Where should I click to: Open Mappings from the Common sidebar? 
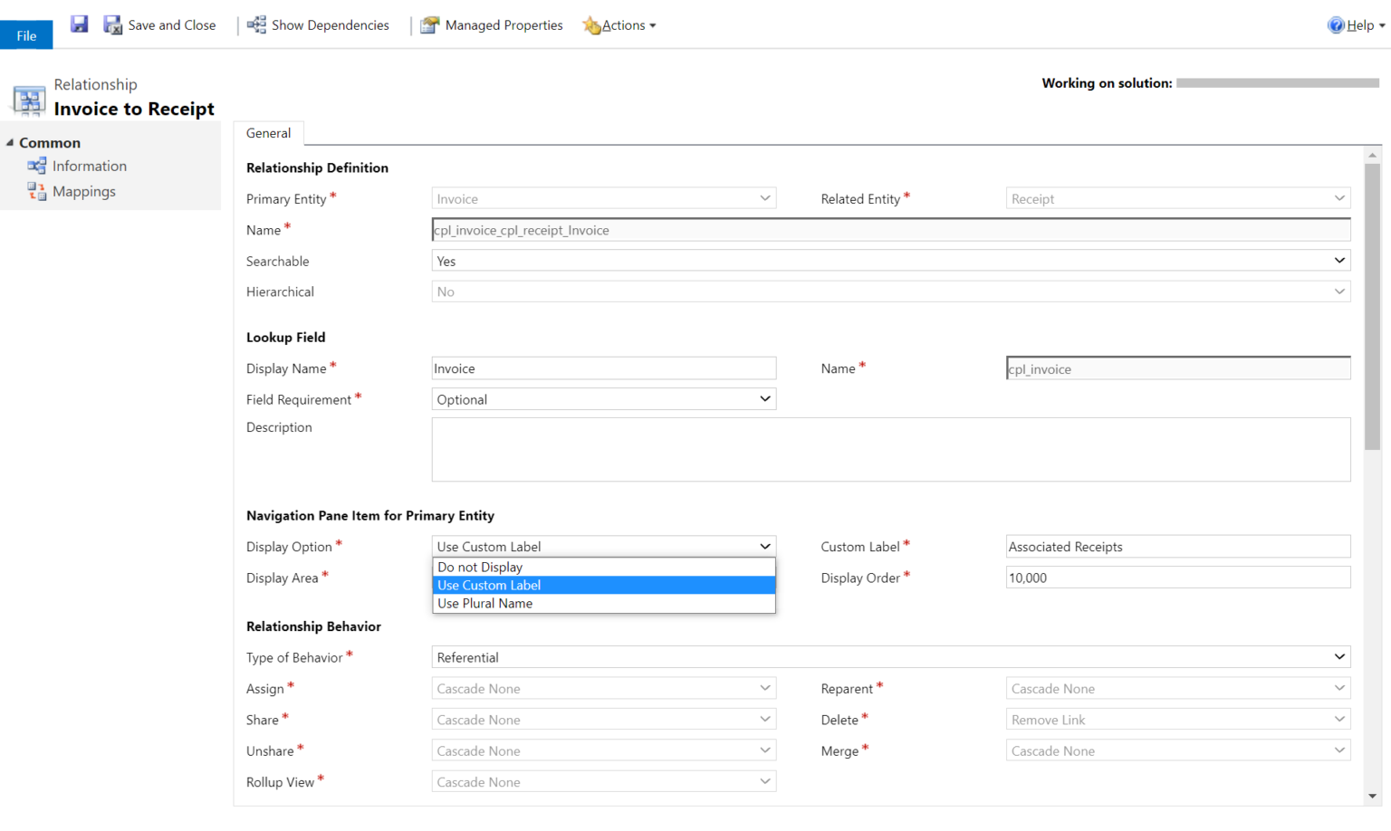[x=84, y=191]
